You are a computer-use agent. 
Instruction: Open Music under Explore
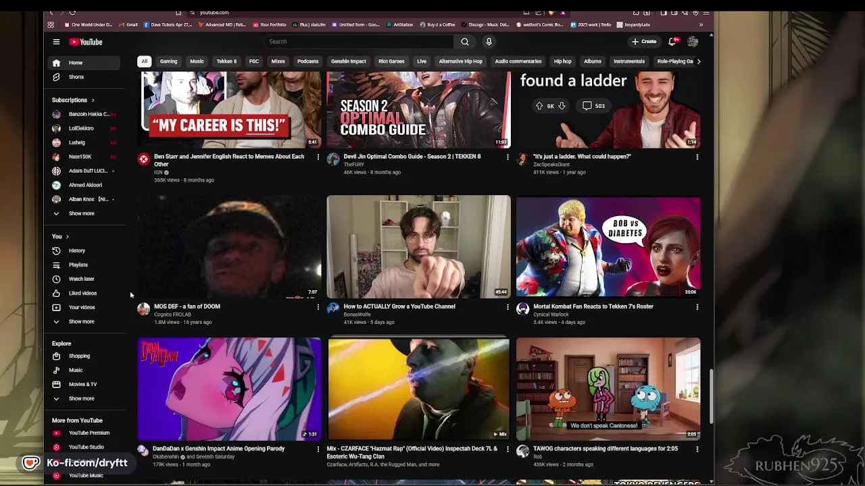84,370
